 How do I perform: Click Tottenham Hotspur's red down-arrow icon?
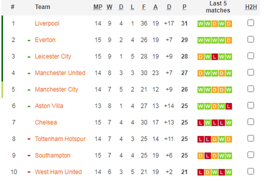click(29, 139)
